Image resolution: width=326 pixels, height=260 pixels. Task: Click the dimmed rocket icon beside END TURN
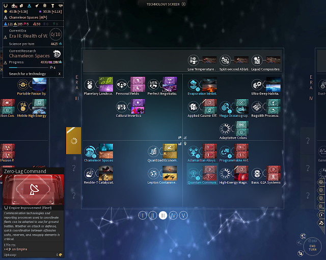[x=299, y=242]
